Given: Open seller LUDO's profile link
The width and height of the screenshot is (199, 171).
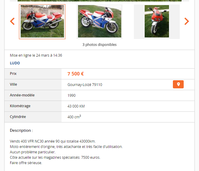Looking at the screenshot, I should [x=15, y=63].
